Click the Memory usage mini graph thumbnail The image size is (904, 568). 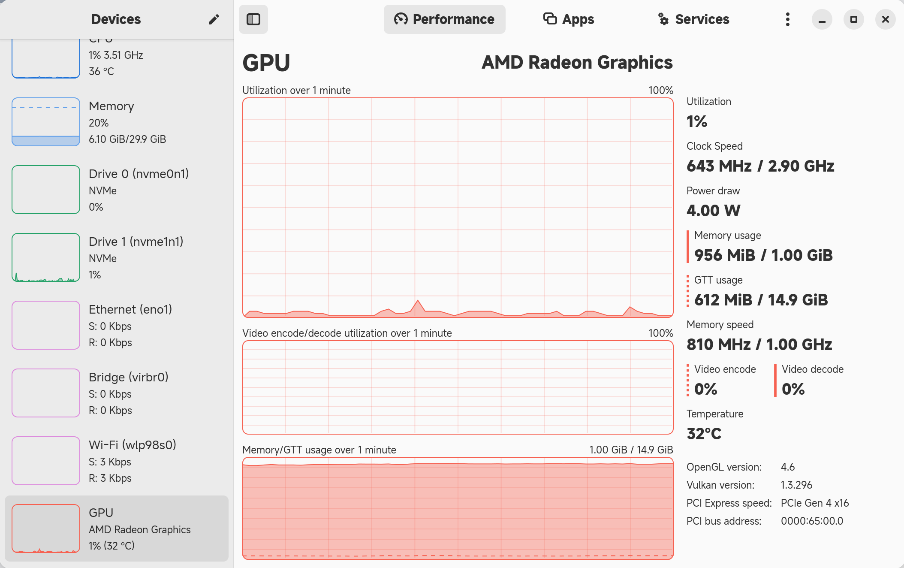click(46, 122)
